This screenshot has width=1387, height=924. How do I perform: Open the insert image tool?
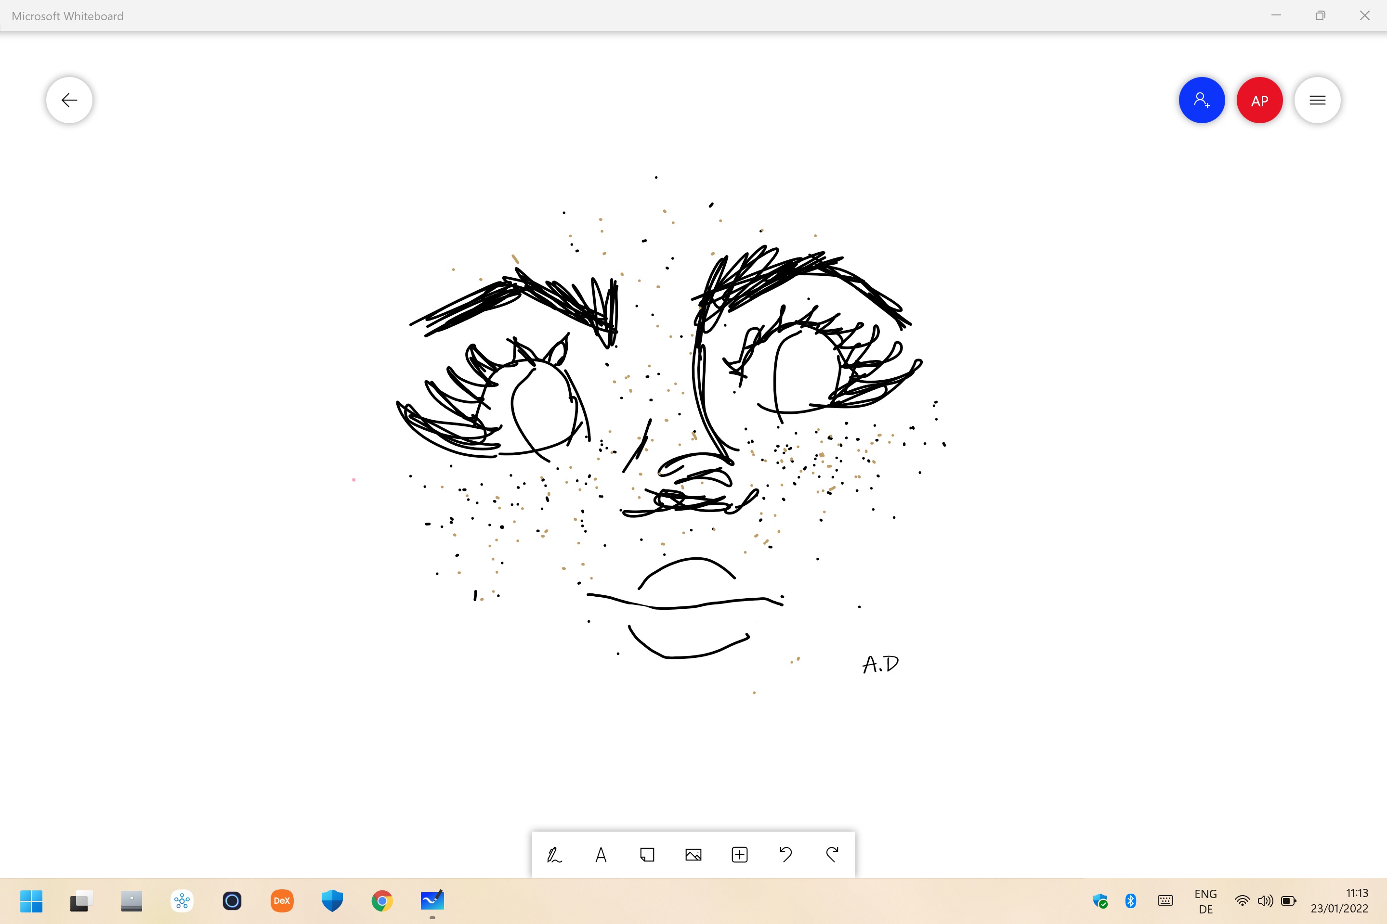pyautogui.click(x=693, y=855)
